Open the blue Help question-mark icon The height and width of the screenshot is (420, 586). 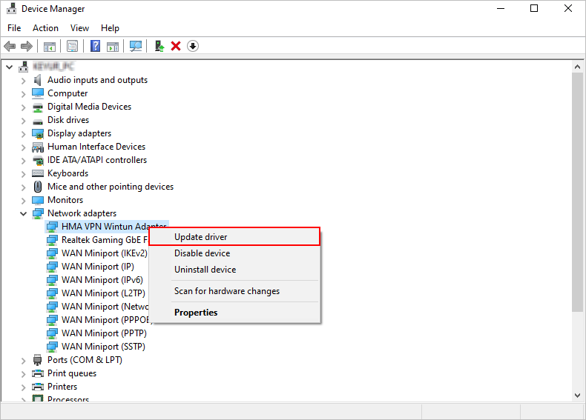click(95, 46)
